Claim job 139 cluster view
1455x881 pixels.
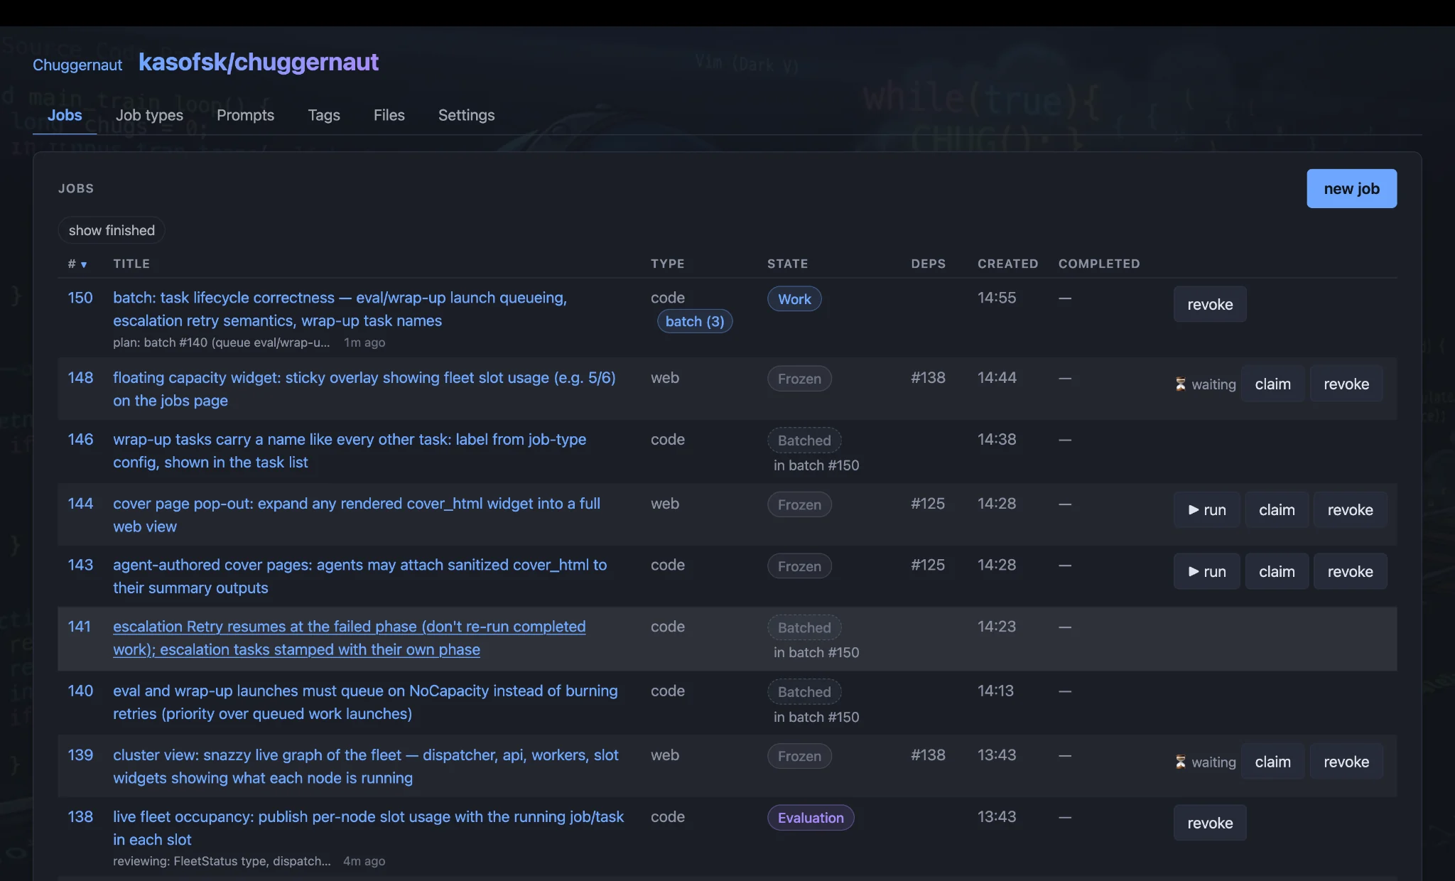point(1272,762)
